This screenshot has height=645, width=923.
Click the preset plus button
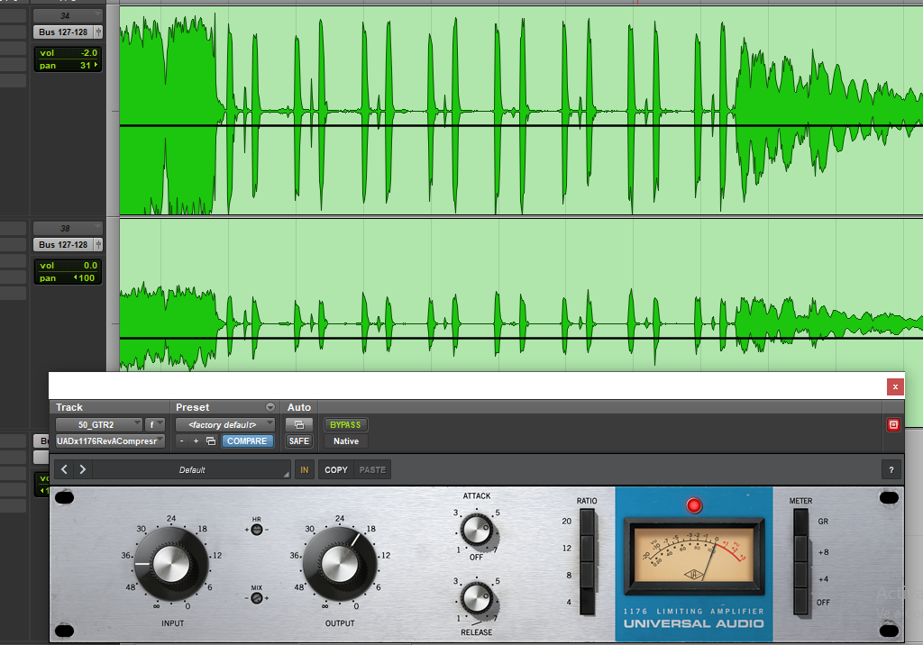[x=196, y=441]
